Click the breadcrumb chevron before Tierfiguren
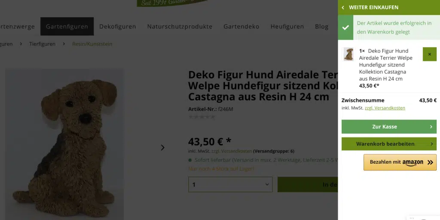 click(21, 44)
